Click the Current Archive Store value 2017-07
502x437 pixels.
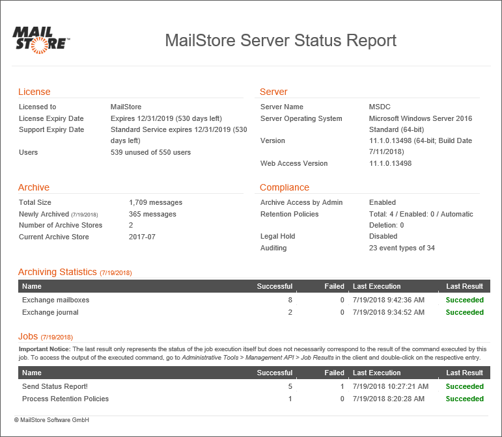(142, 237)
